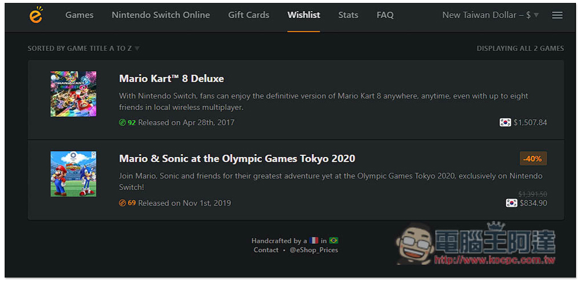Open the FAQ tab
The height and width of the screenshot is (281, 580).
385,15
